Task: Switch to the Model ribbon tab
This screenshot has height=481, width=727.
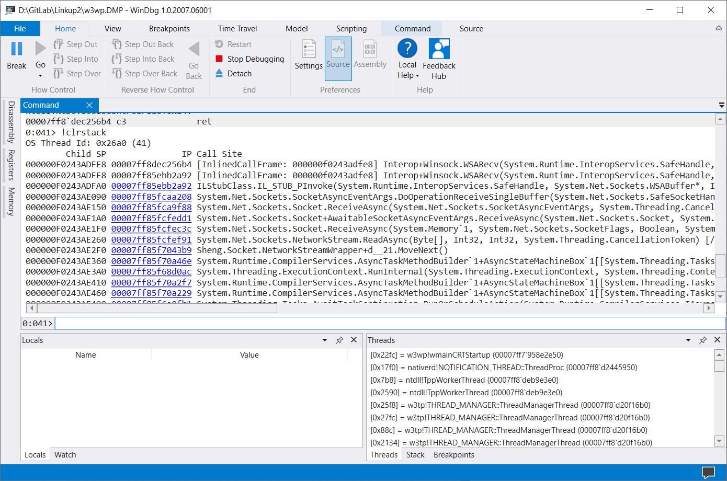Action: coord(297,29)
